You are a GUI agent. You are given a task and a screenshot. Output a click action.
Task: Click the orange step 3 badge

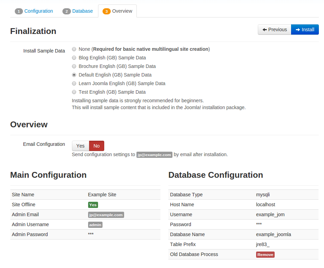pyautogui.click(x=106, y=11)
